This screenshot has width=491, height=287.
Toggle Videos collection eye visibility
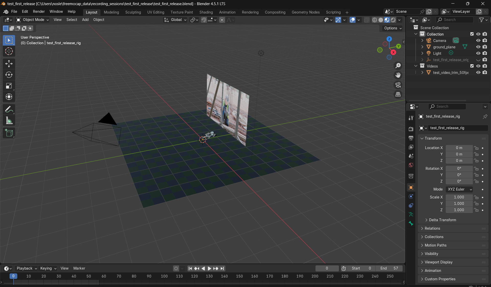pyautogui.click(x=478, y=66)
